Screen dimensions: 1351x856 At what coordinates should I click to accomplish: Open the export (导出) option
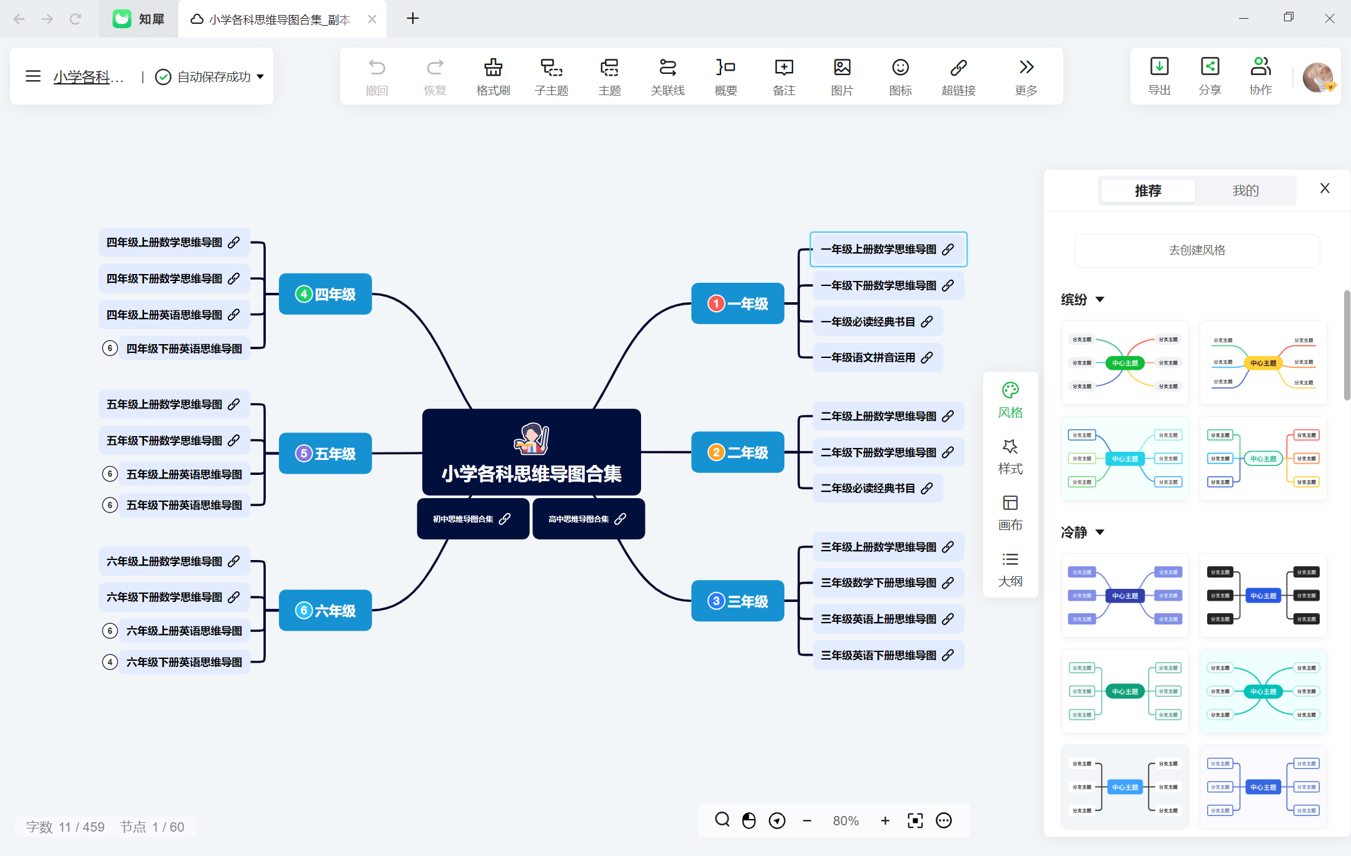[x=1159, y=76]
